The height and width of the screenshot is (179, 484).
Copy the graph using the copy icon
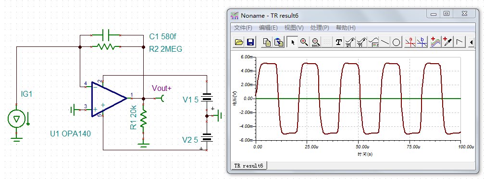pos(267,42)
